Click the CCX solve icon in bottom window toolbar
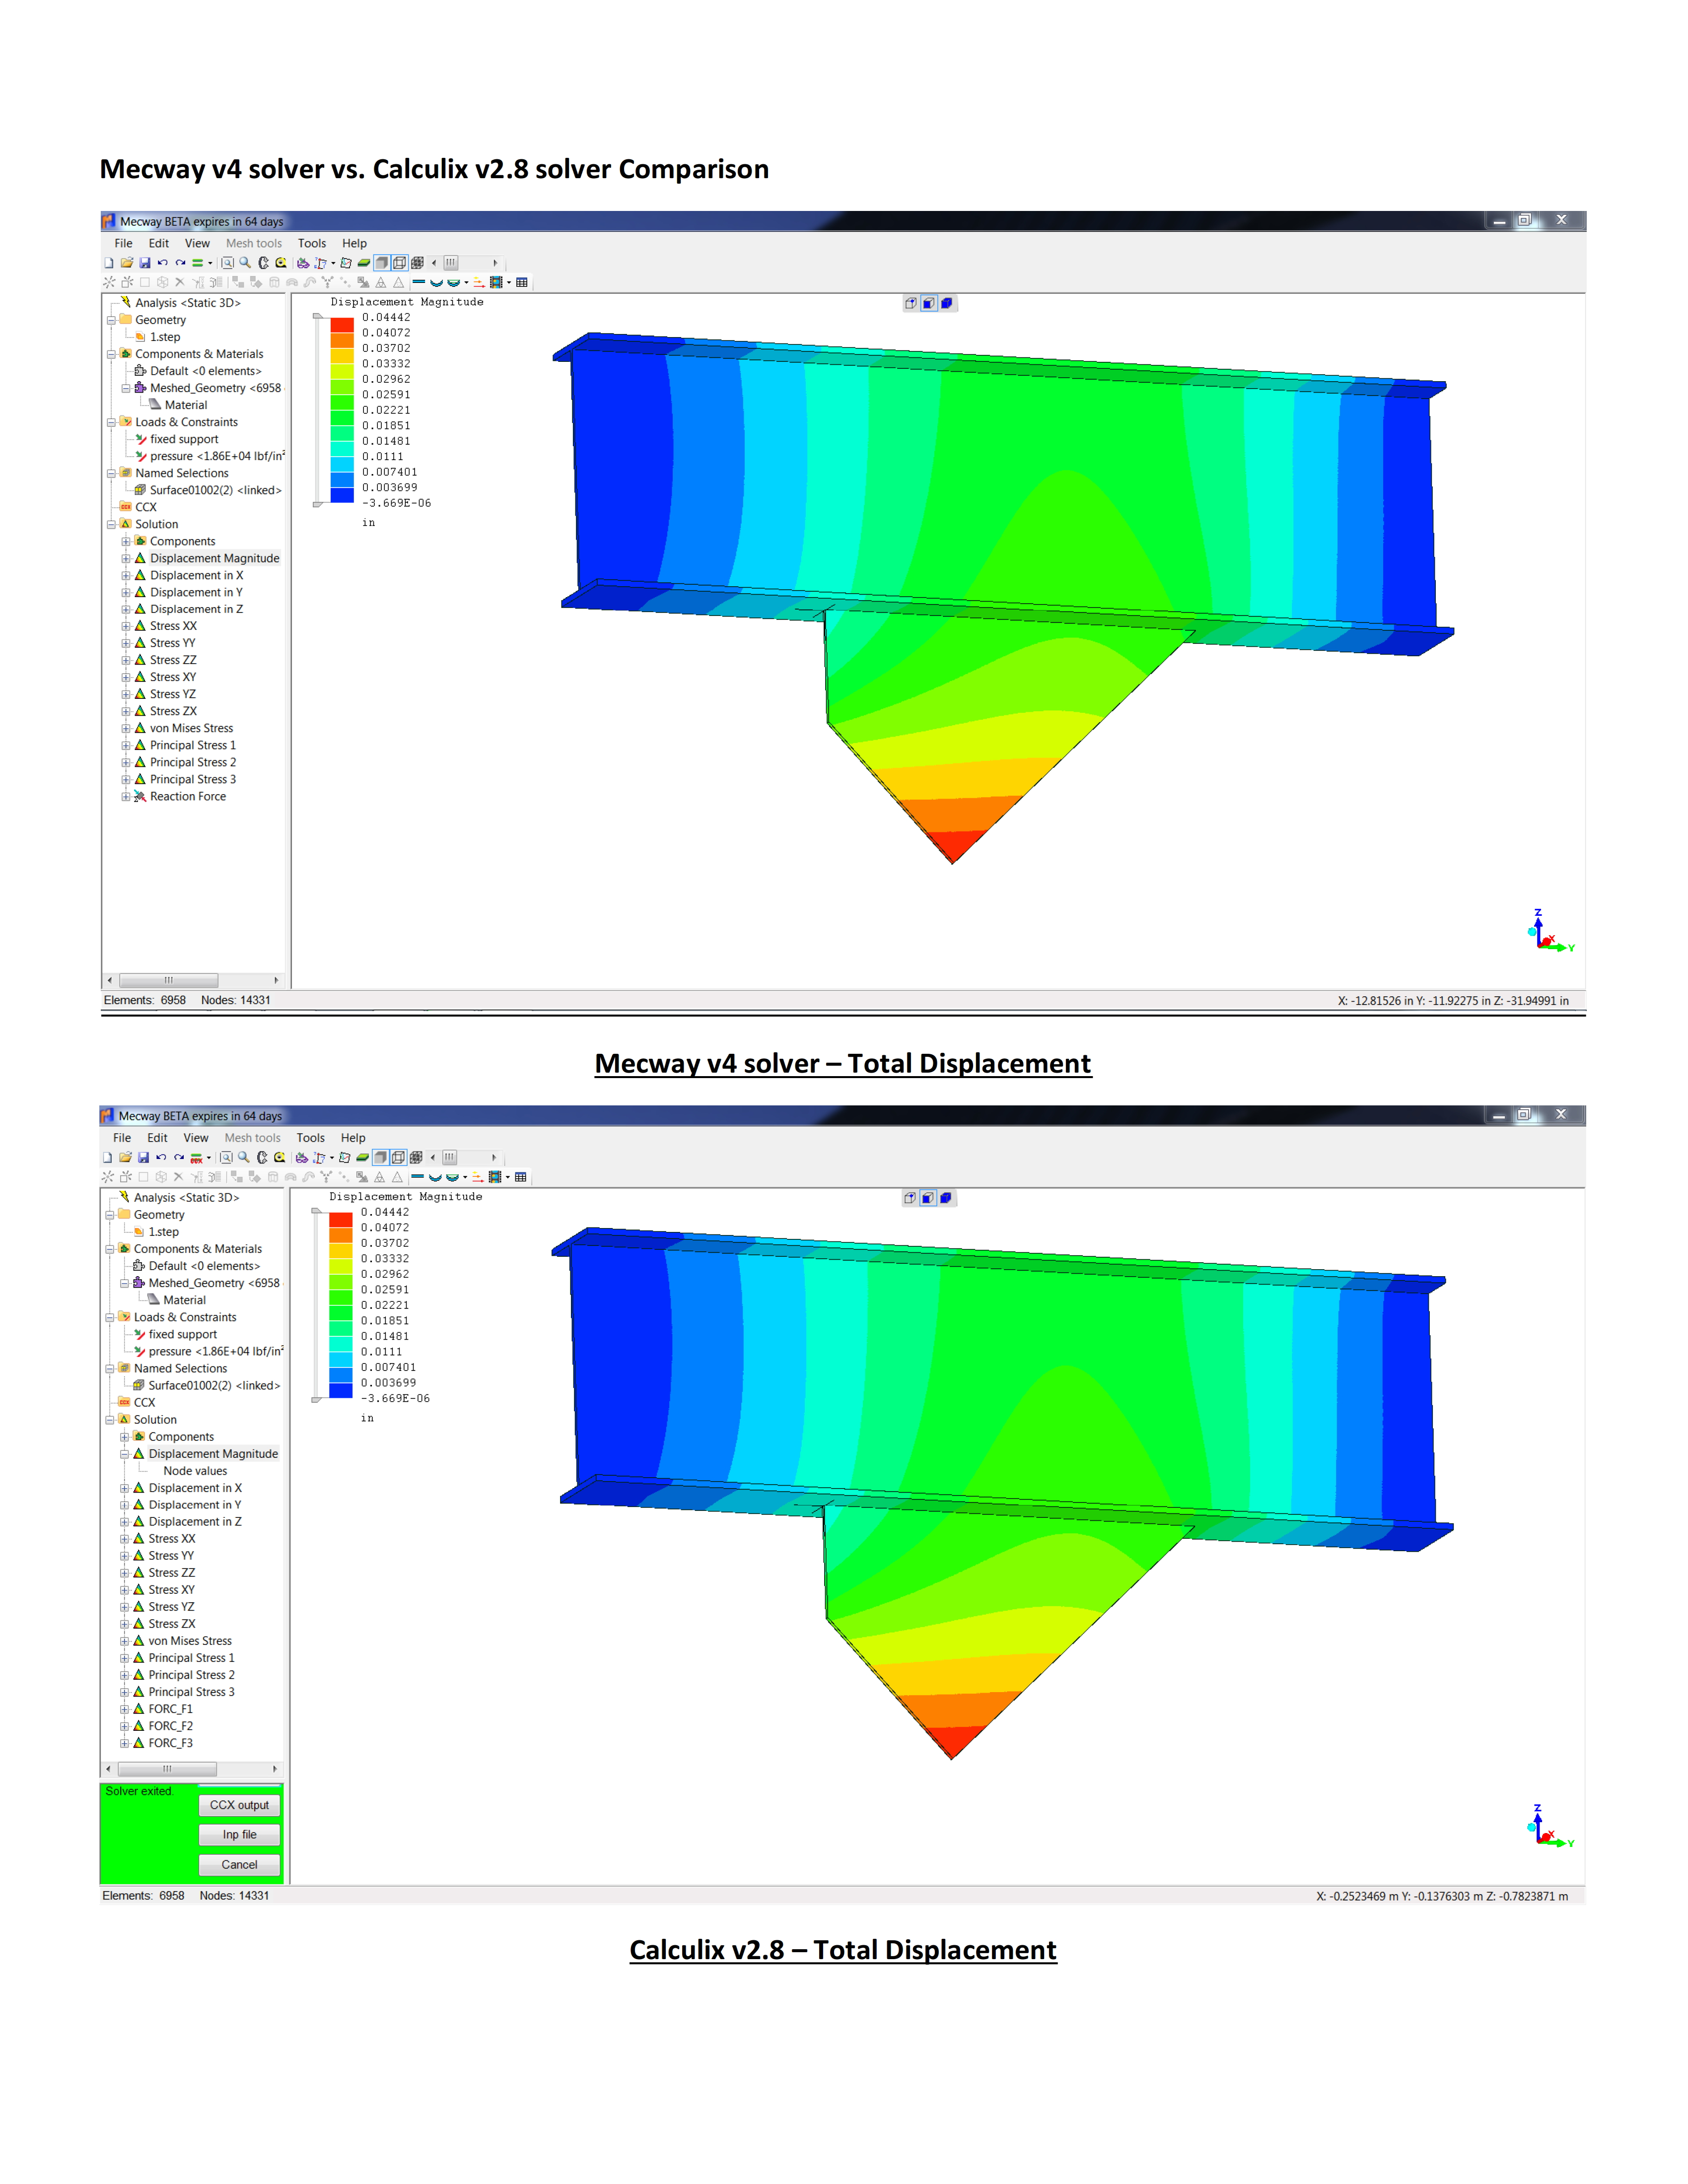This screenshot has width=1688, height=2184. click(x=196, y=1158)
